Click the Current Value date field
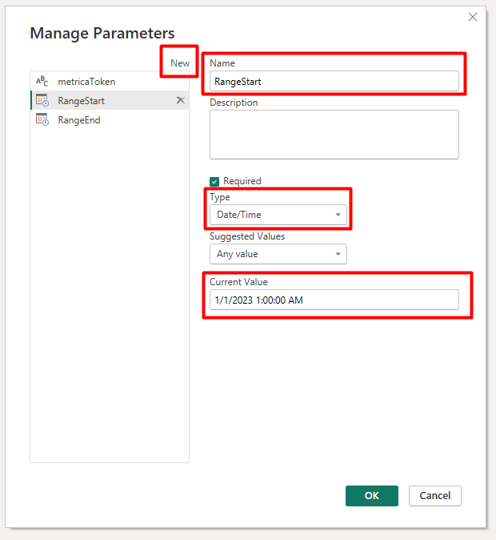Image resolution: width=496 pixels, height=540 pixels. [334, 300]
